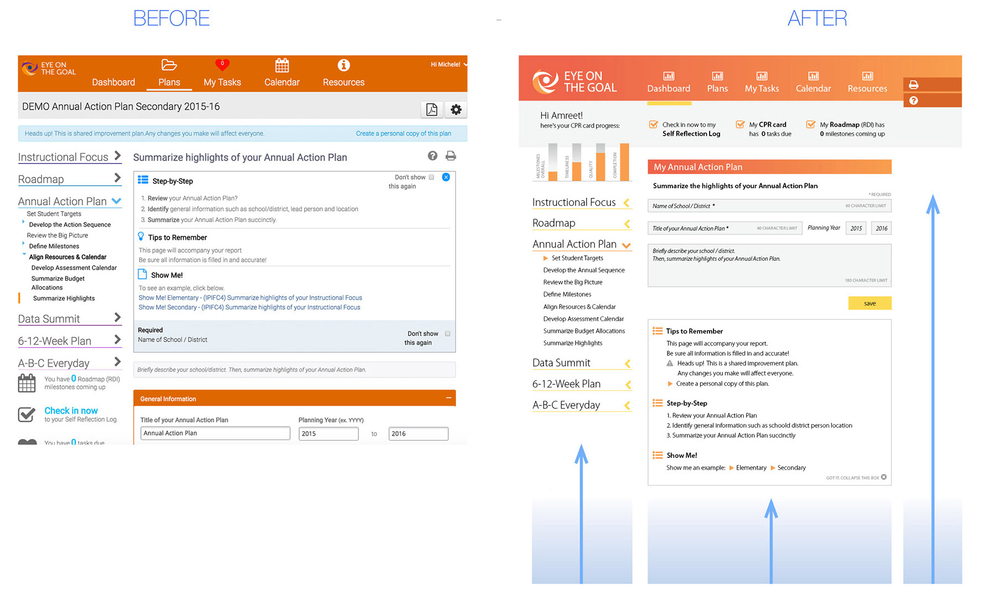Expand A-B-C Everyday chevron in Before sidebar
The height and width of the screenshot is (593, 981).
pyautogui.click(x=117, y=362)
